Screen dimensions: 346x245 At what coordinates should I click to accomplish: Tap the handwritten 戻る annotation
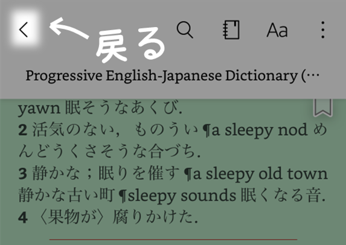(x=130, y=45)
